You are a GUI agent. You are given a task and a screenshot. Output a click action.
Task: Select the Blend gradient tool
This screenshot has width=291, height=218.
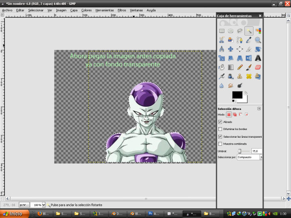pos(231,67)
